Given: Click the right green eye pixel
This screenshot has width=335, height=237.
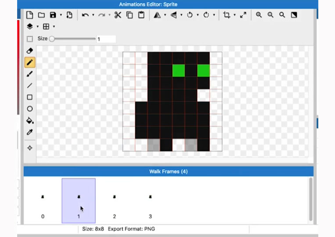Looking at the screenshot, I should (203, 71).
